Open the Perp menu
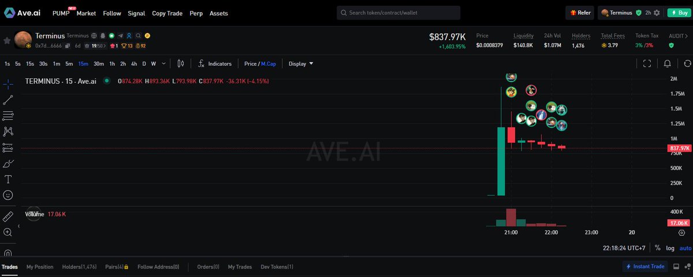The height and width of the screenshot is (277, 693). click(196, 13)
